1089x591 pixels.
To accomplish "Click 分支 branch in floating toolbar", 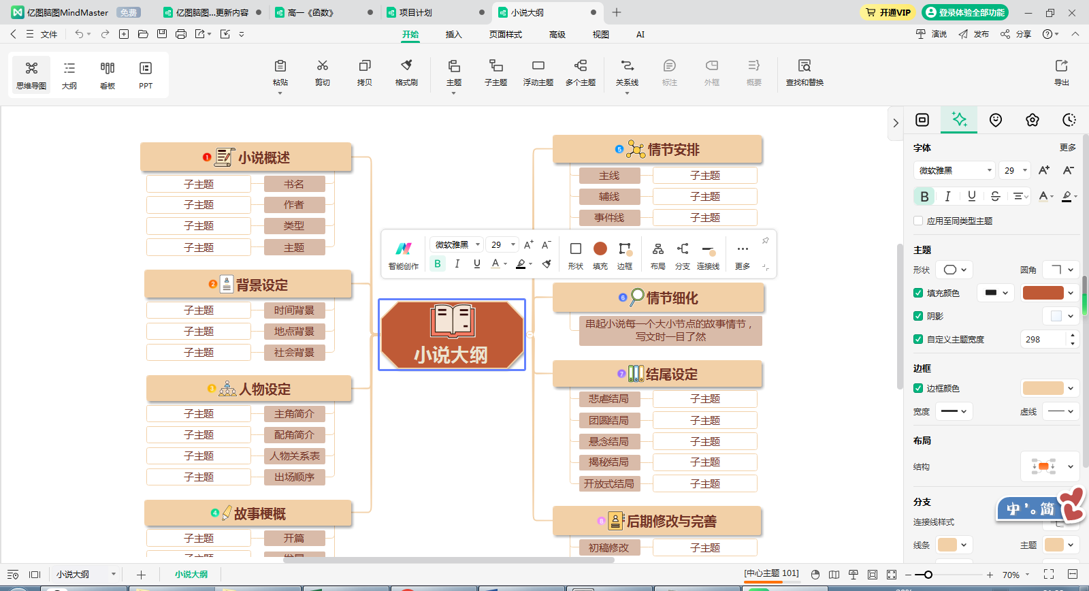I will tap(683, 255).
